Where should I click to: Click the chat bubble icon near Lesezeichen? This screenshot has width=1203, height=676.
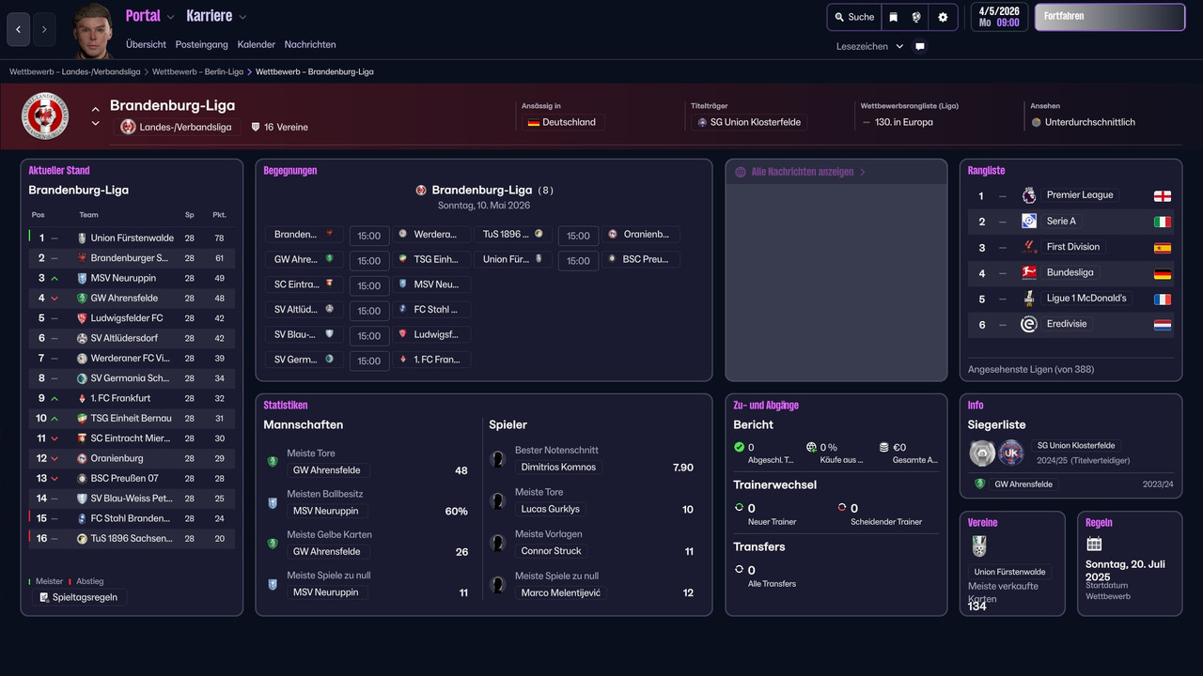(919, 45)
